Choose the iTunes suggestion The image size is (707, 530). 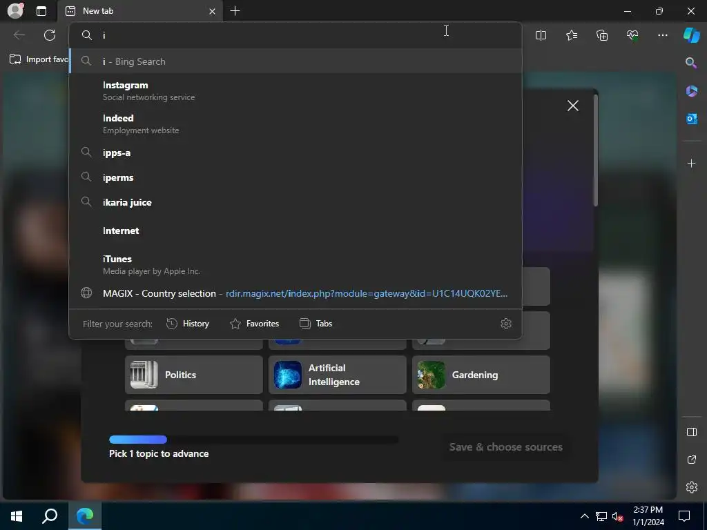(x=296, y=264)
